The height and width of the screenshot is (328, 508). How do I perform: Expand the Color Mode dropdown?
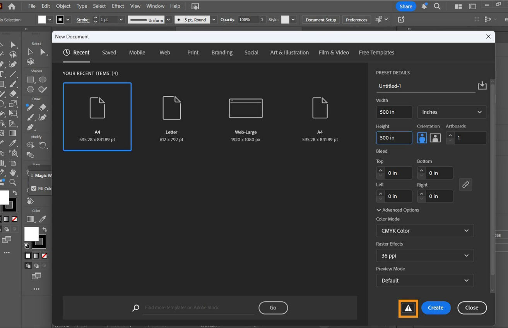424,231
